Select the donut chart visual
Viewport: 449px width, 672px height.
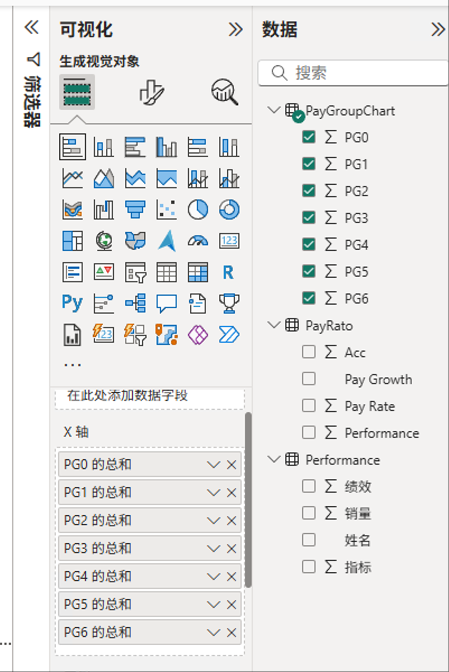(229, 210)
